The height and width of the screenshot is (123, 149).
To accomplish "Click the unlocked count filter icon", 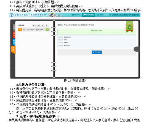I will (x=35, y=25).
